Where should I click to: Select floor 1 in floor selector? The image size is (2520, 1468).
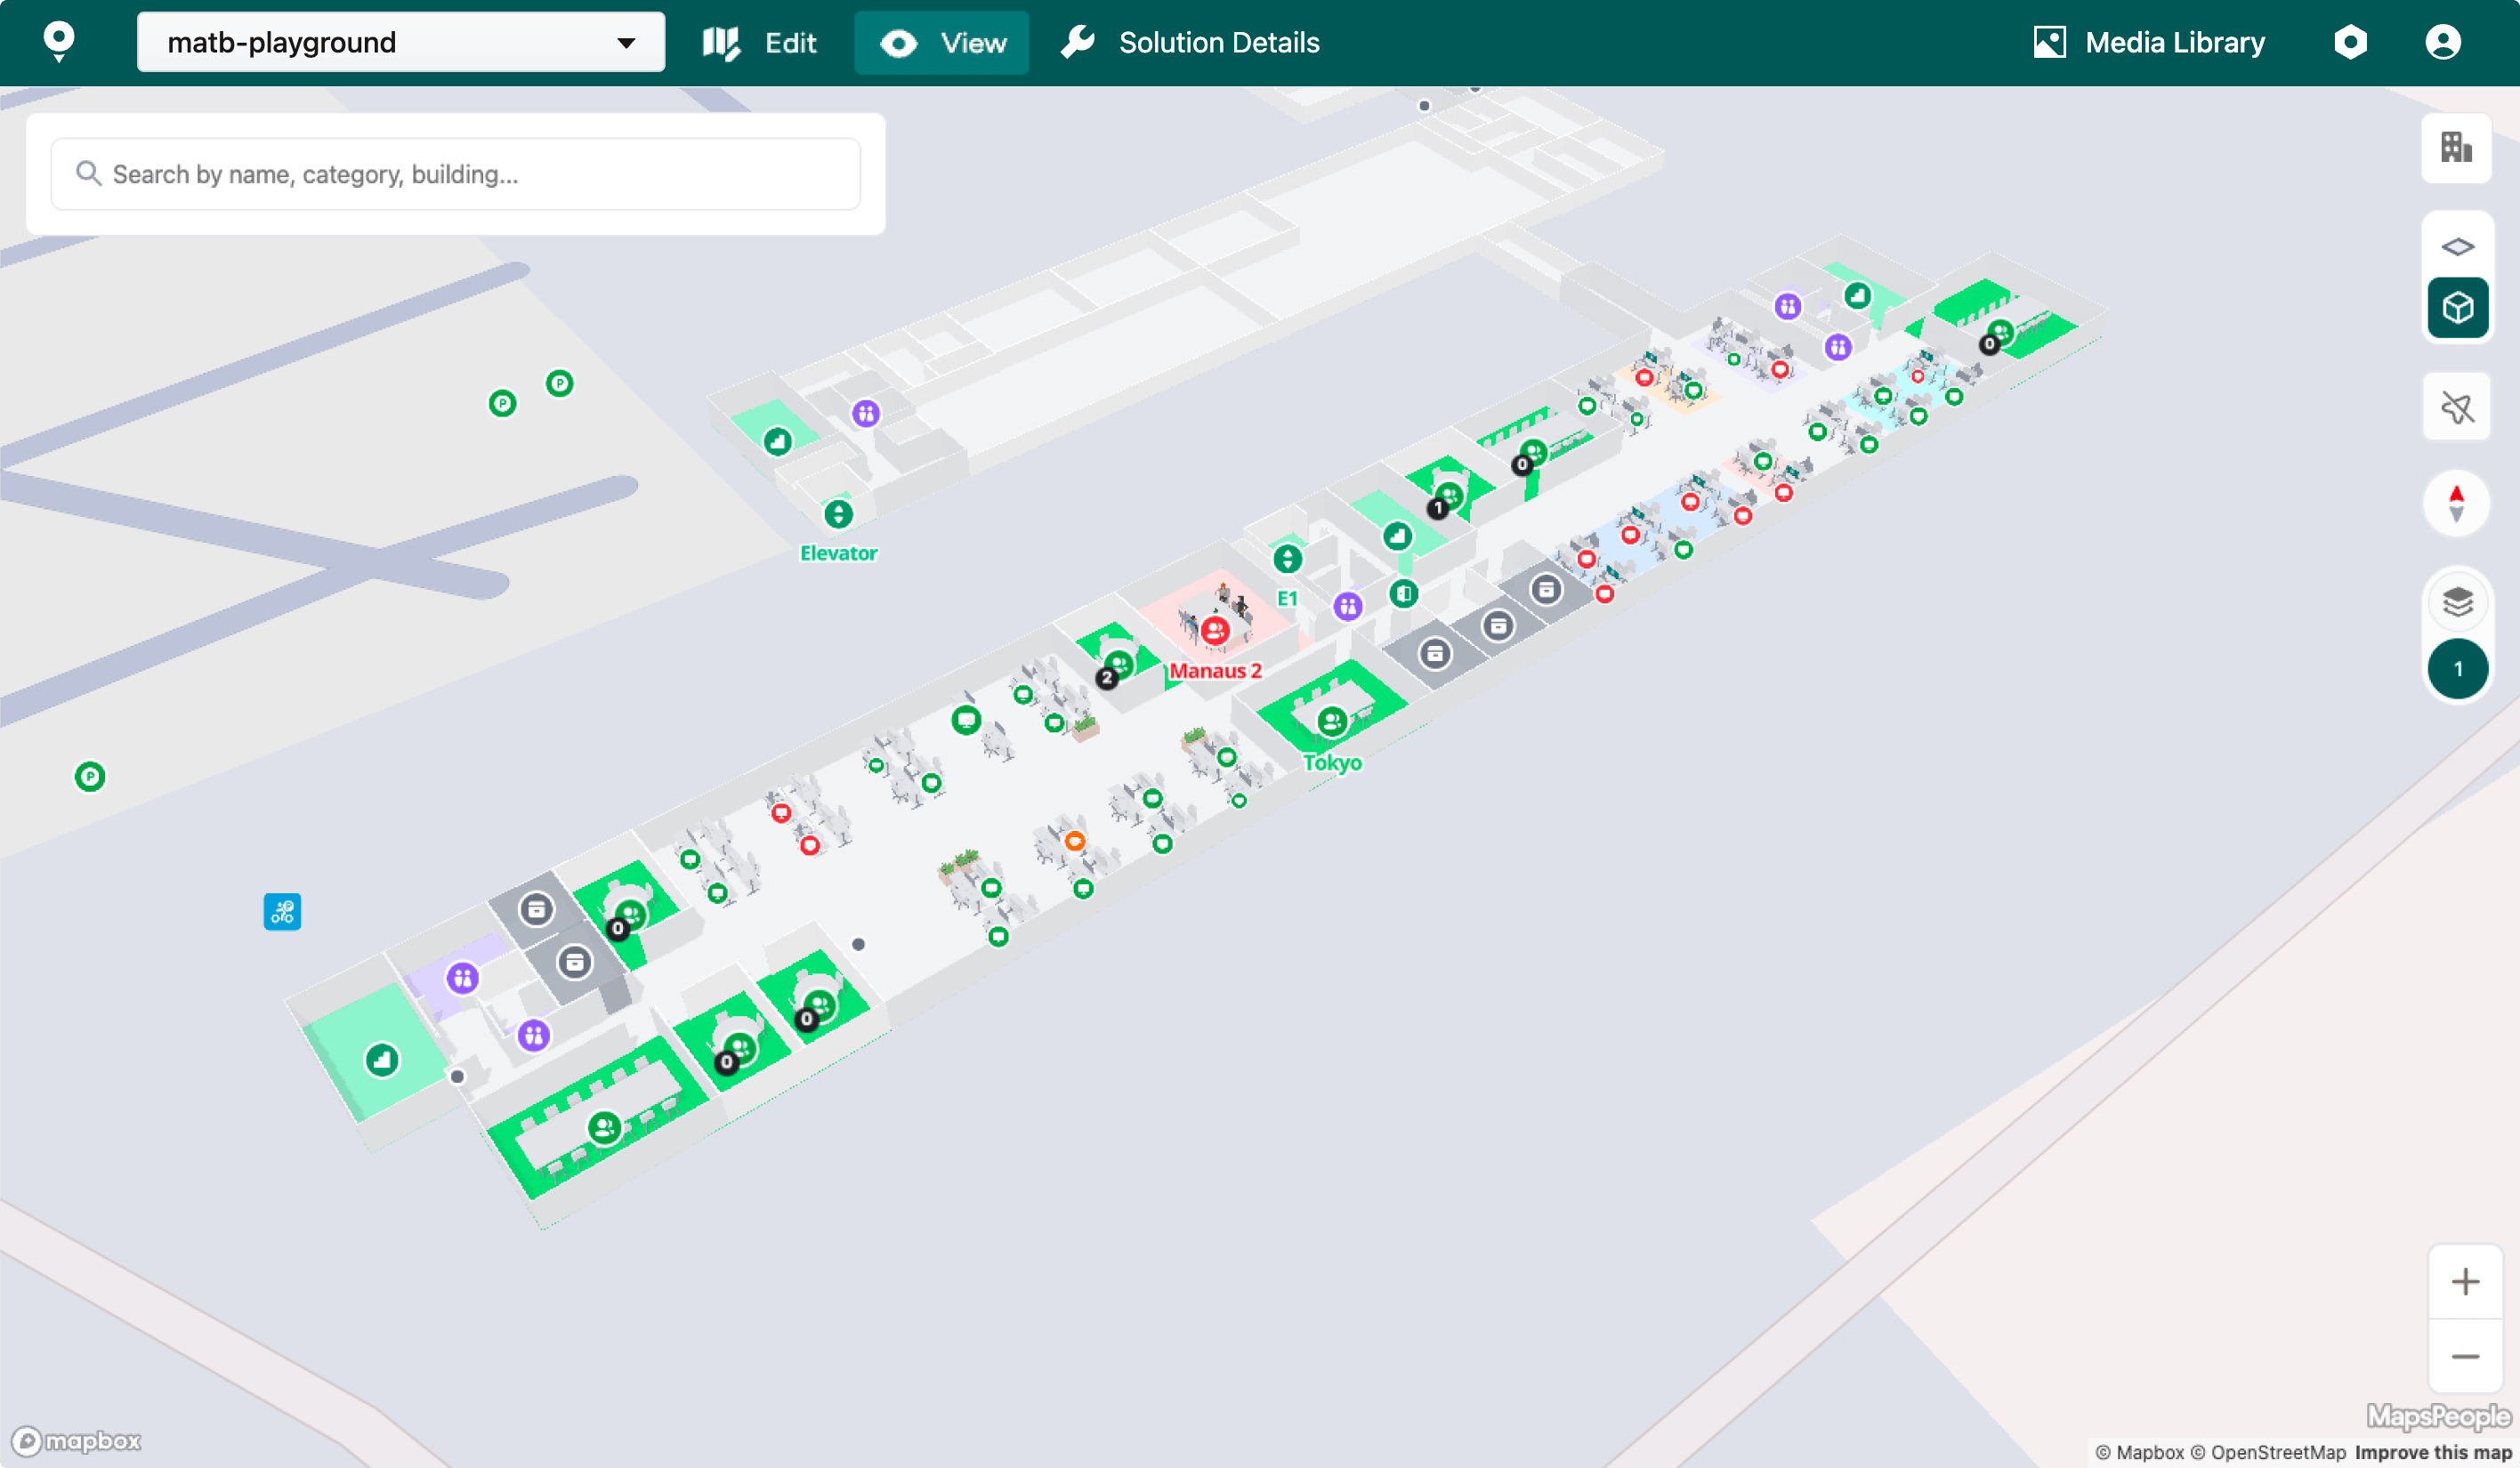coord(2457,669)
